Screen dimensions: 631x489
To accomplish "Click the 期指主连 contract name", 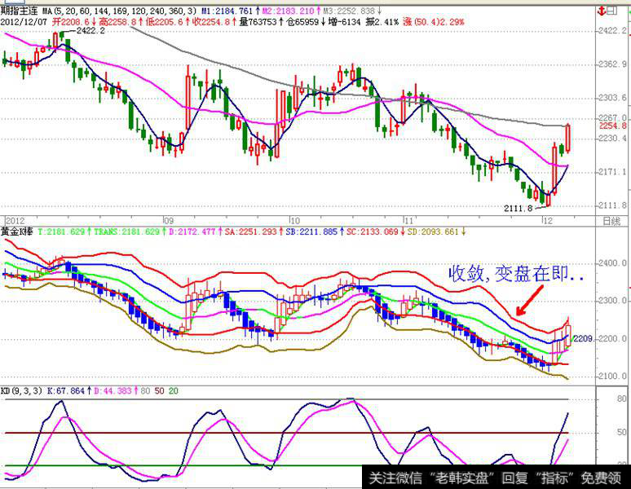I will tap(19, 11).
